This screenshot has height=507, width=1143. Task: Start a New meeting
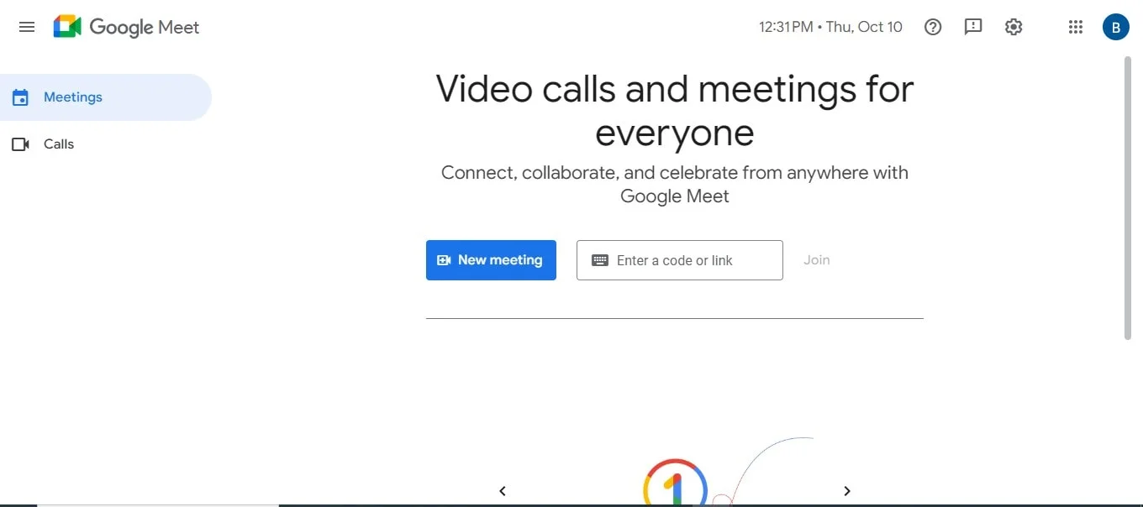pos(491,260)
